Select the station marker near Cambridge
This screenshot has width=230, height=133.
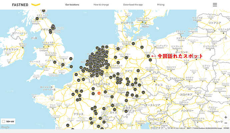(x=71, y=59)
